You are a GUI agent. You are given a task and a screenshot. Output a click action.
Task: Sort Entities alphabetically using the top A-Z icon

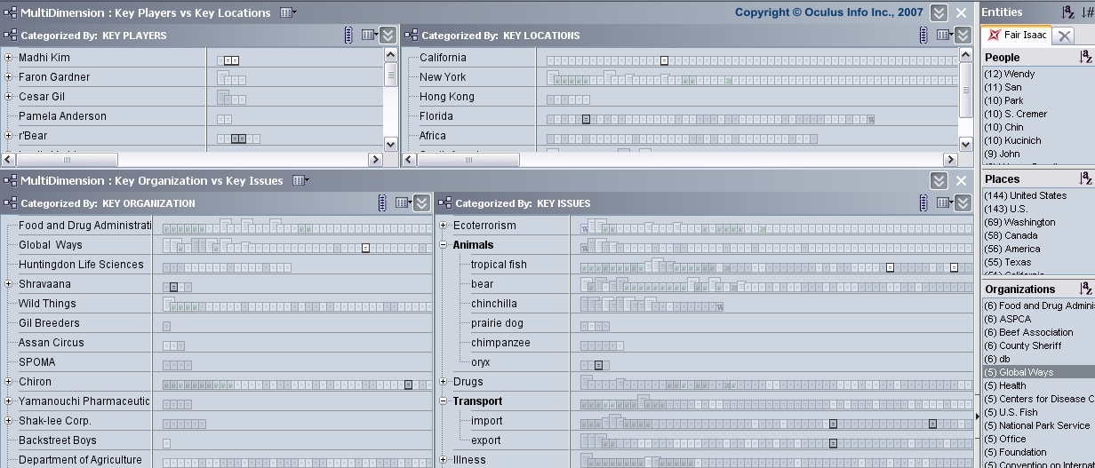click(x=1068, y=12)
